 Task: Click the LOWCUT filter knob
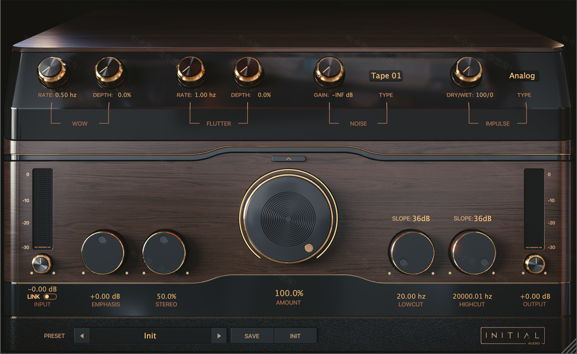pos(412,252)
